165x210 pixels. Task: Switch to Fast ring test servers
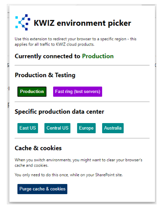[77, 92]
